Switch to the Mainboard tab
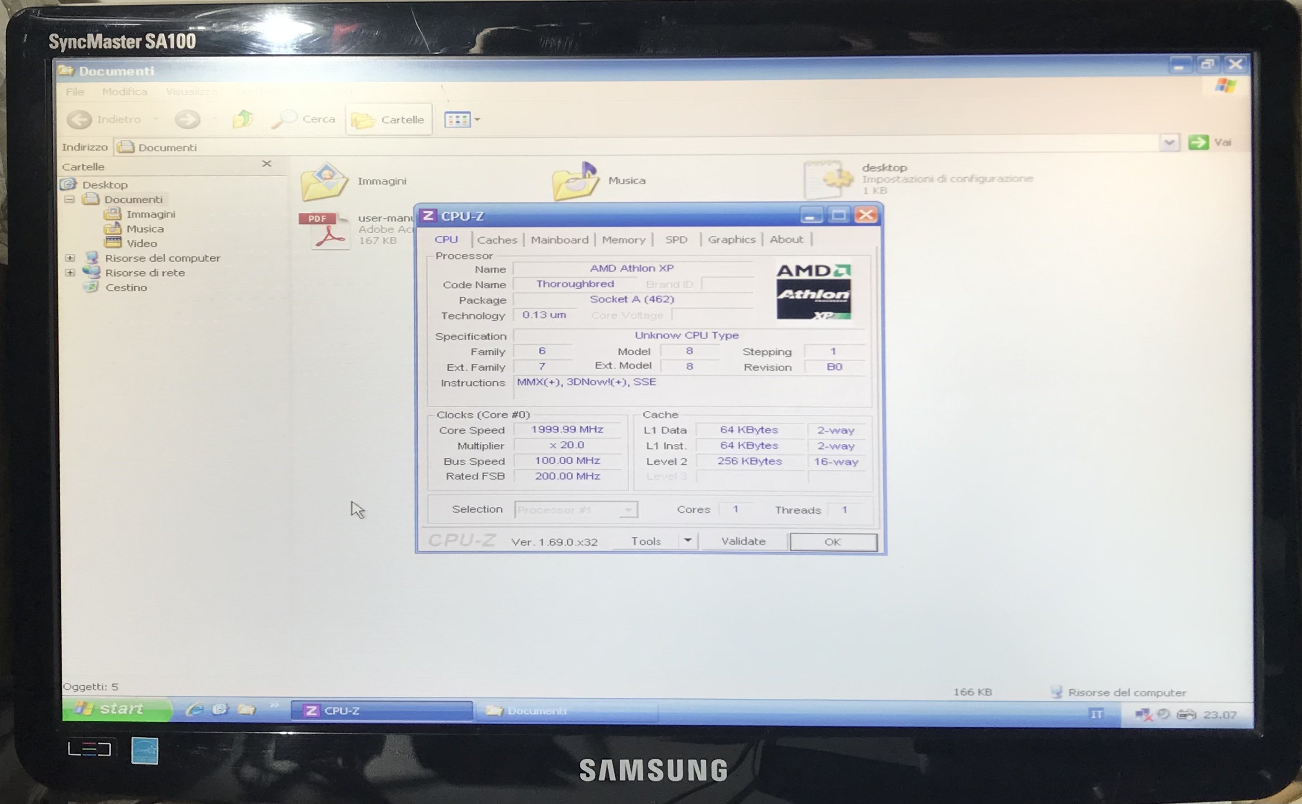The height and width of the screenshot is (804, 1302). click(560, 240)
